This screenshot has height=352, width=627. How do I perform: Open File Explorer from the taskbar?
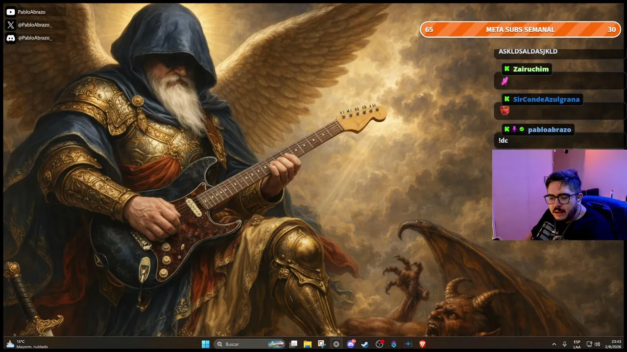point(308,344)
